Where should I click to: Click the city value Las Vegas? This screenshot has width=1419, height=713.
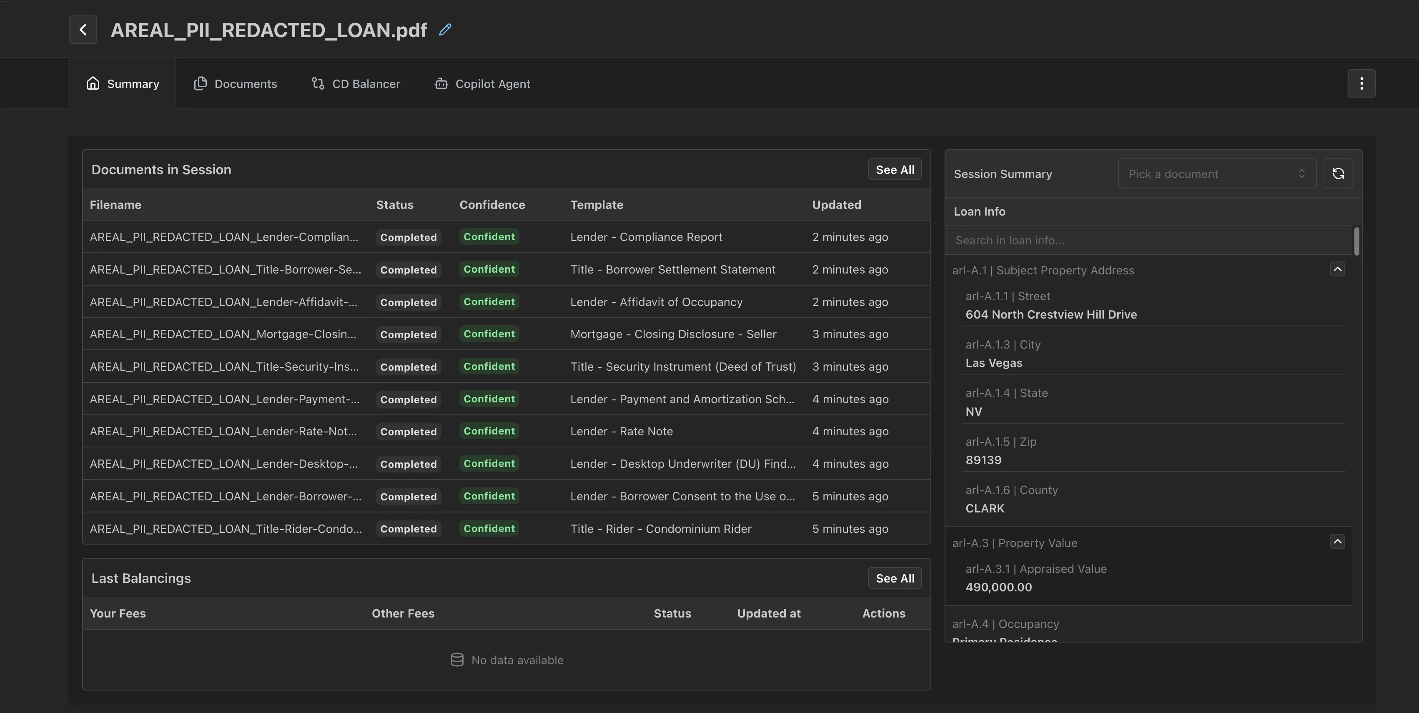point(993,363)
